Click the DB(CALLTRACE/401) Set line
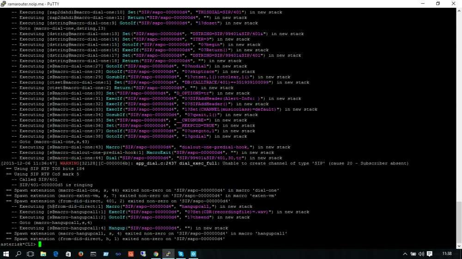This screenshot has height=259, width=462. [x=160, y=82]
